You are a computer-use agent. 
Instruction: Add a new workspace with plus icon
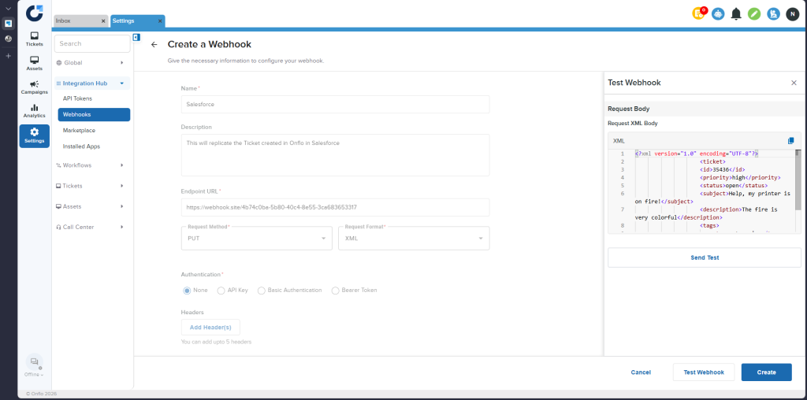pos(8,56)
